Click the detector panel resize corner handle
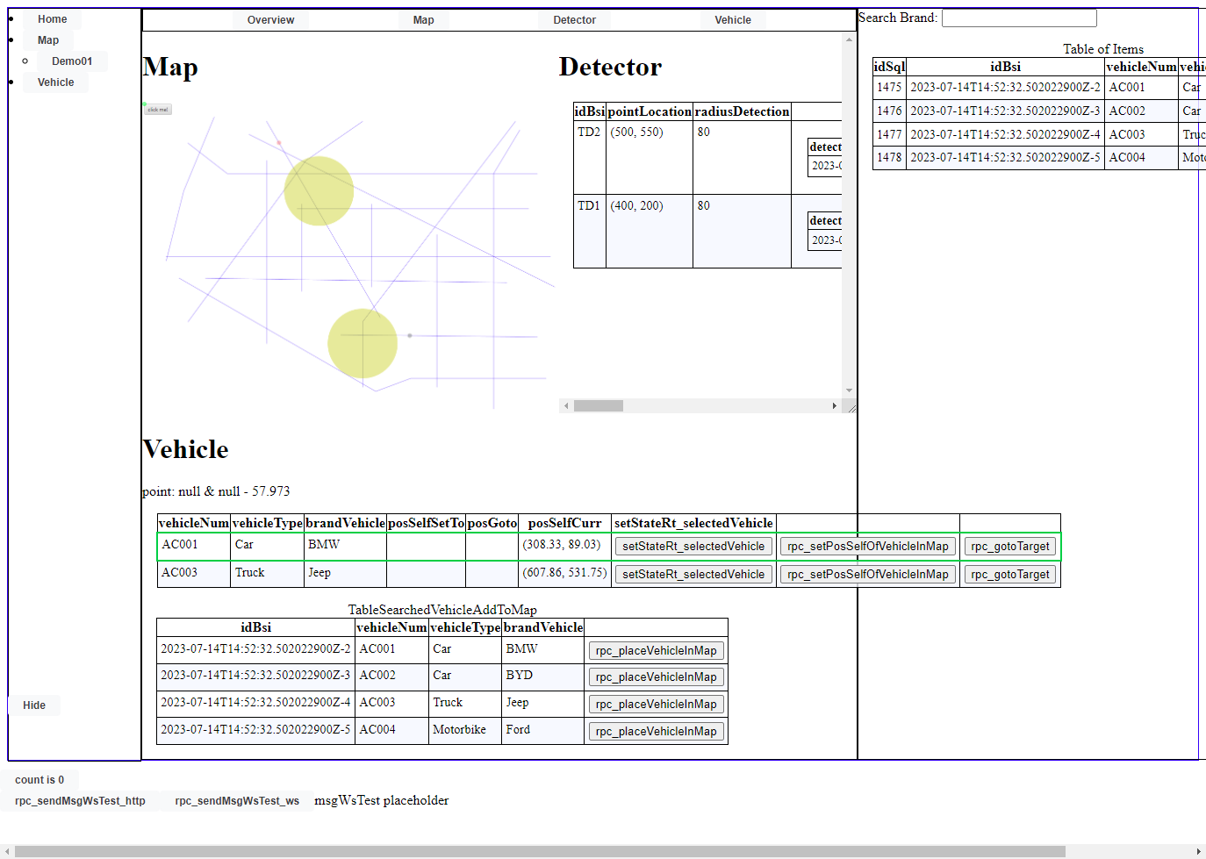 click(850, 406)
